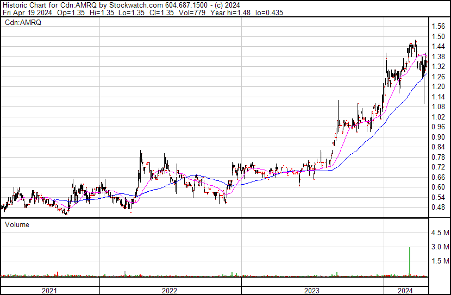Click the 1.26 price axis label
451x295 pixels.
coord(438,77)
